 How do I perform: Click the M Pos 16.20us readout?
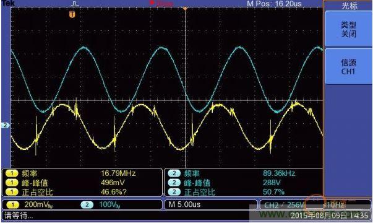[x=274, y=4]
